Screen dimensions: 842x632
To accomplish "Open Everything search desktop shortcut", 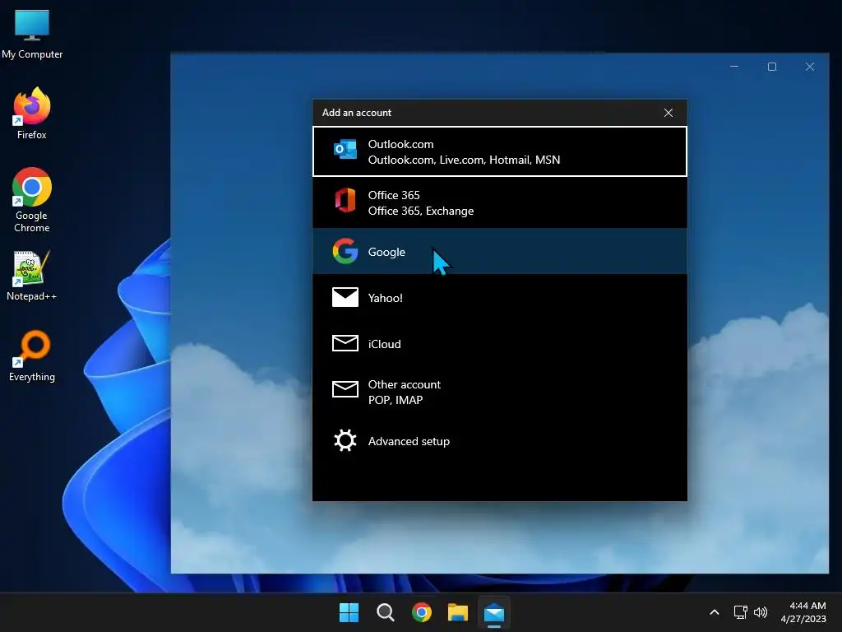I will (x=32, y=355).
